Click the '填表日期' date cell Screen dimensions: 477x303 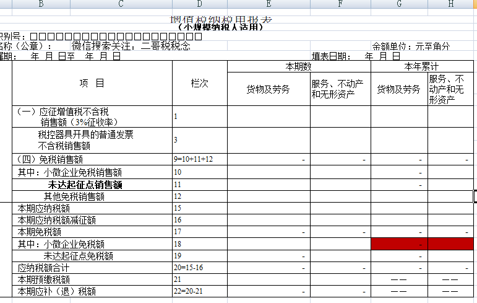point(356,56)
